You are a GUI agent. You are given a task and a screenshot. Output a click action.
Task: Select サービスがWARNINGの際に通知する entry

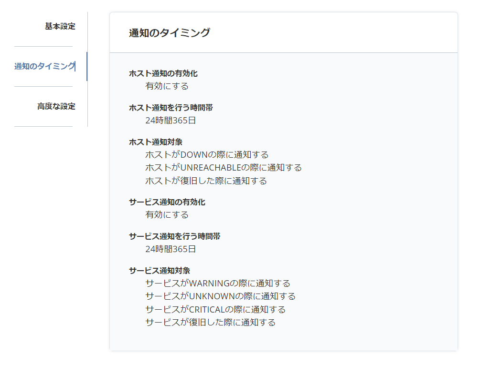pos(217,283)
